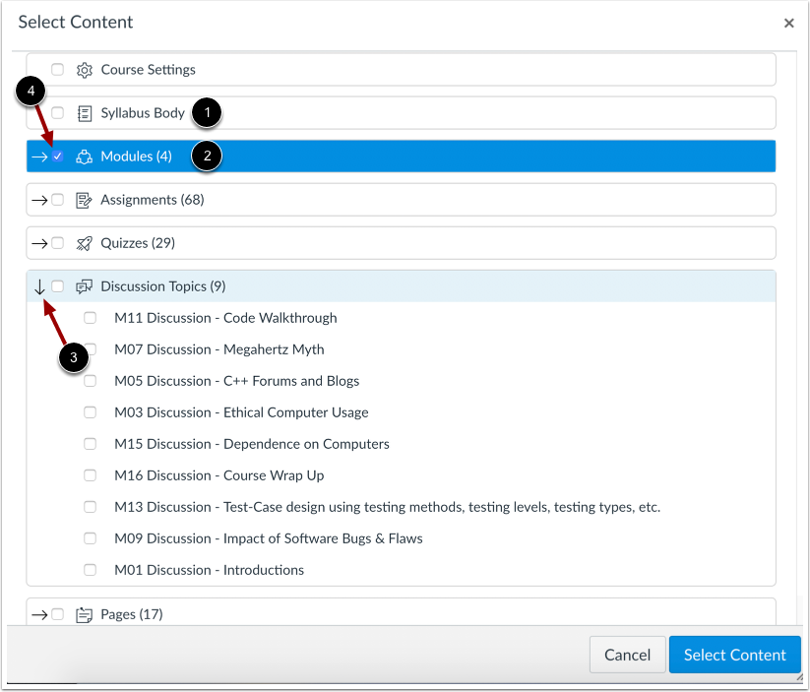Image resolution: width=810 pixels, height=692 pixels.
Task: Select the highlighted Modules row
Action: 394,156
